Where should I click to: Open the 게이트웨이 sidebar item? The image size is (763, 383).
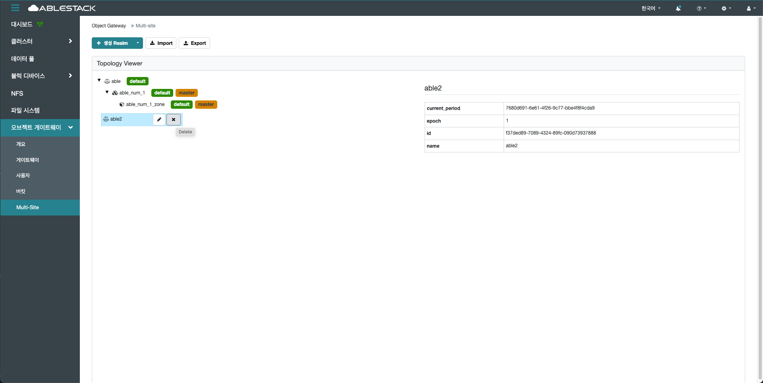(x=27, y=160)
